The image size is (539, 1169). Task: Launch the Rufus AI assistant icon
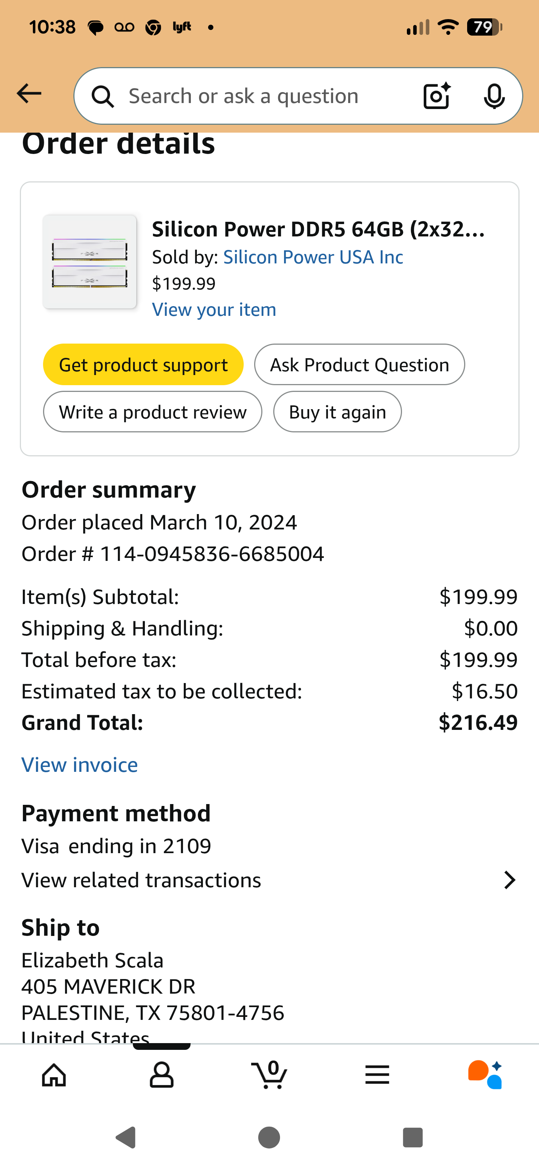point(485,1075)
